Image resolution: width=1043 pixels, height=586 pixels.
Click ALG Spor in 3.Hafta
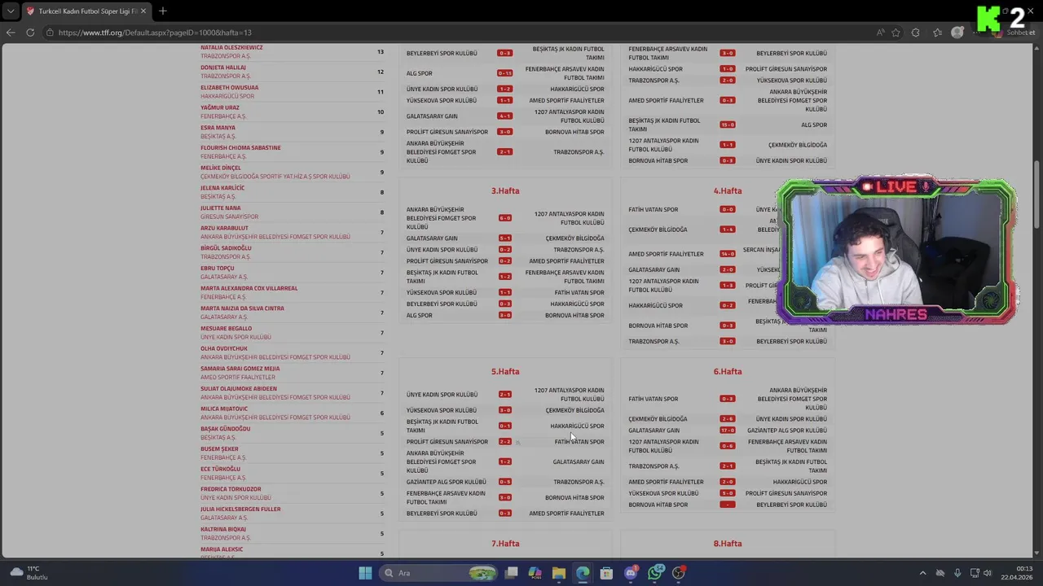pyautogui.click(x=420, y=315)
